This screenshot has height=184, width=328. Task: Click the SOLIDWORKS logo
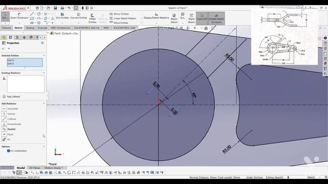(x=14, y=8)
